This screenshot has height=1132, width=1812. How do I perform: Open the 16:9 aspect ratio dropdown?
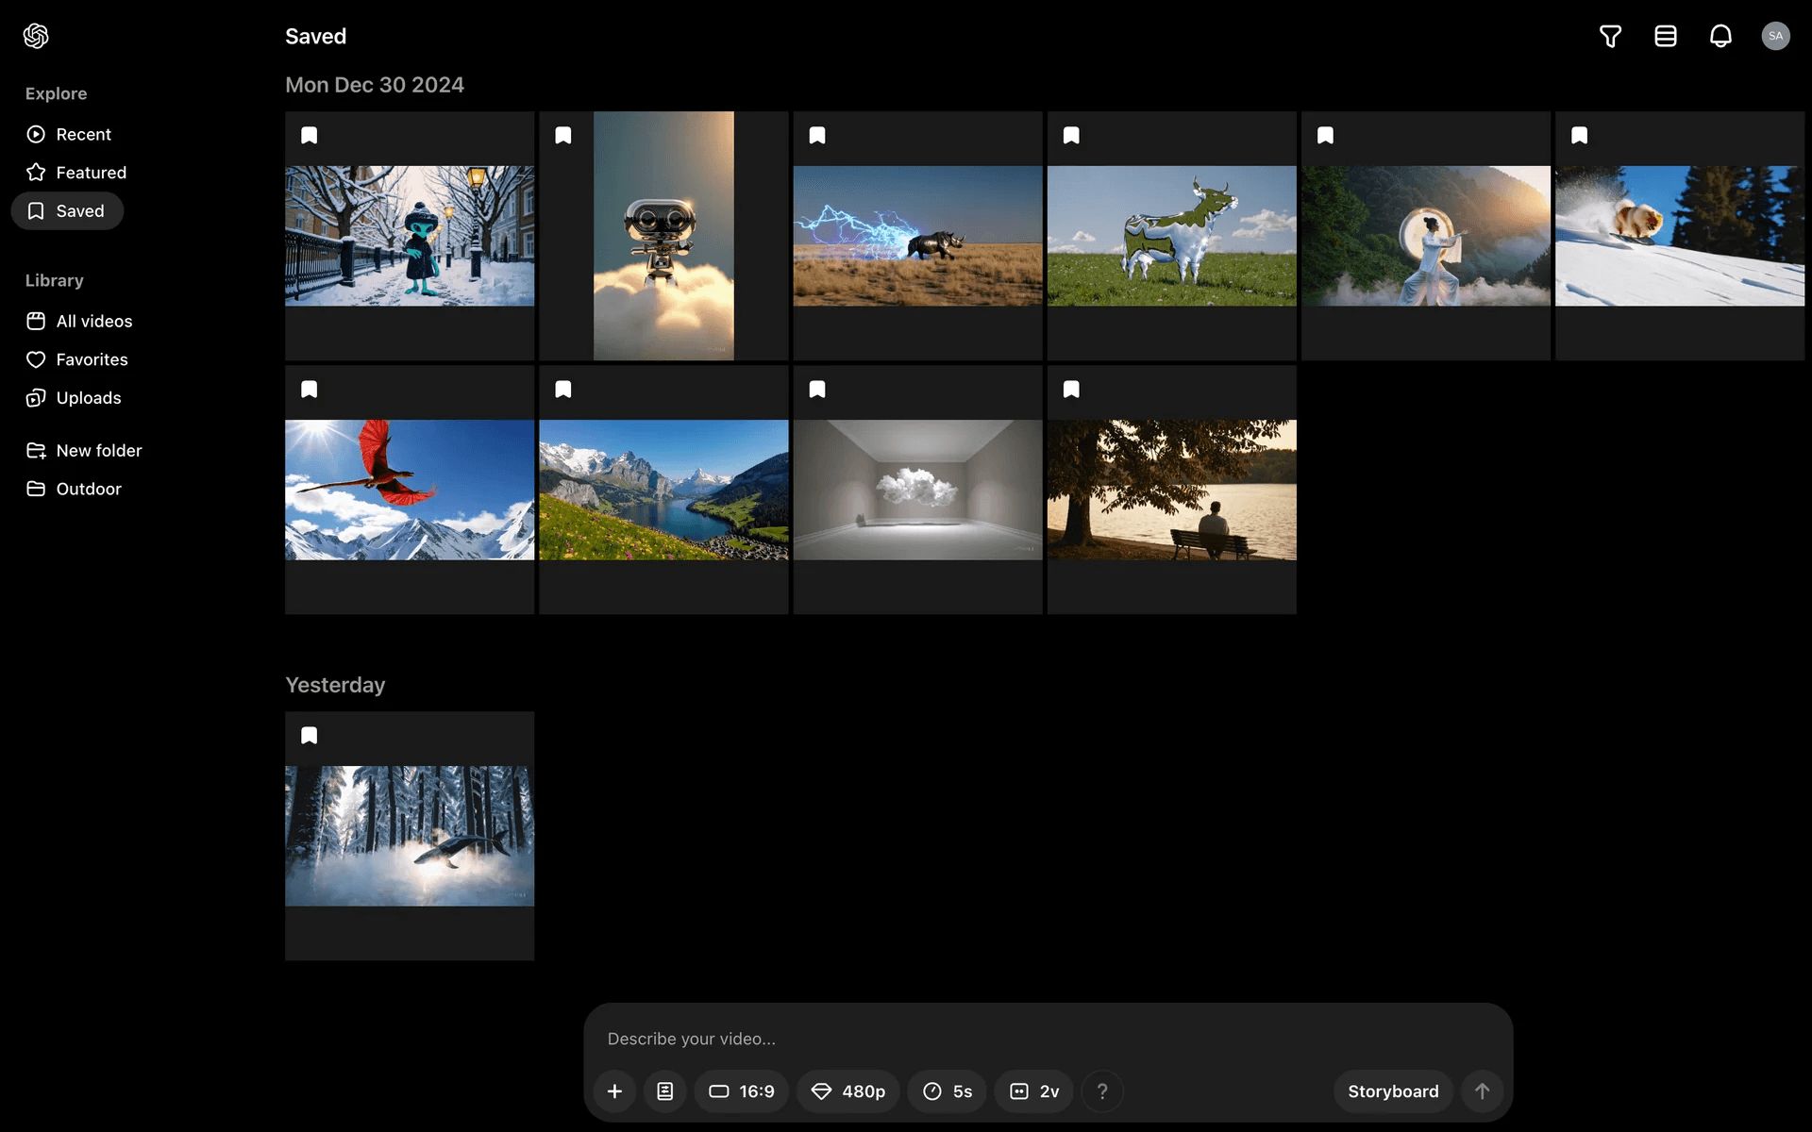742,1091
